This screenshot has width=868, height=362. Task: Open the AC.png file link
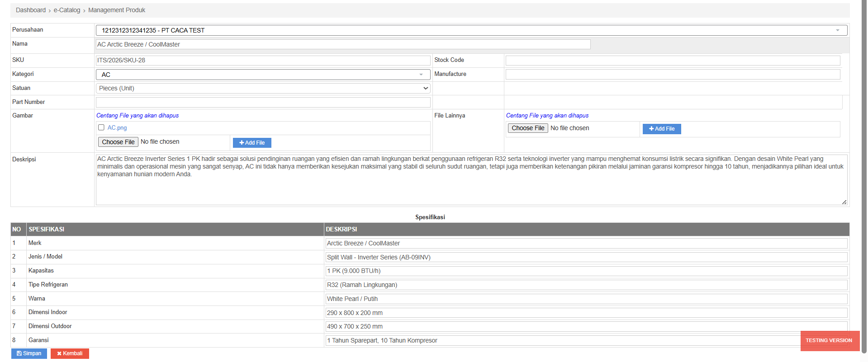117,128
